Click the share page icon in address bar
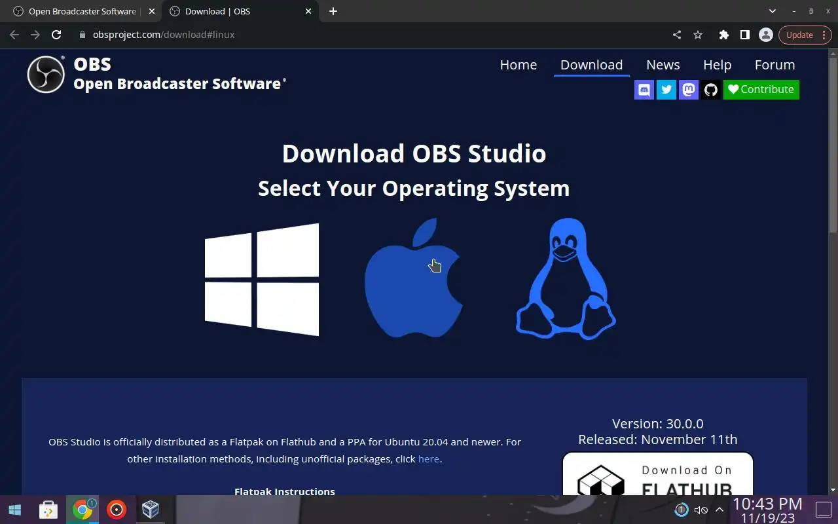 click(x=677, y=35)
